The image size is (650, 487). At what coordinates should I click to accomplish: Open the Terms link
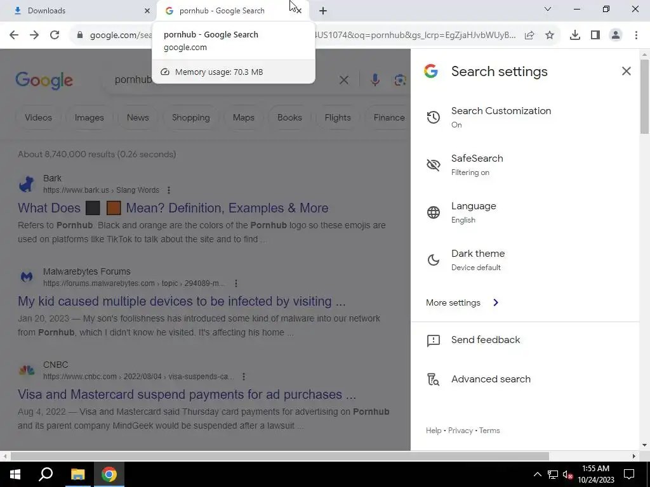pyautogui.click(x=489, y=431)
